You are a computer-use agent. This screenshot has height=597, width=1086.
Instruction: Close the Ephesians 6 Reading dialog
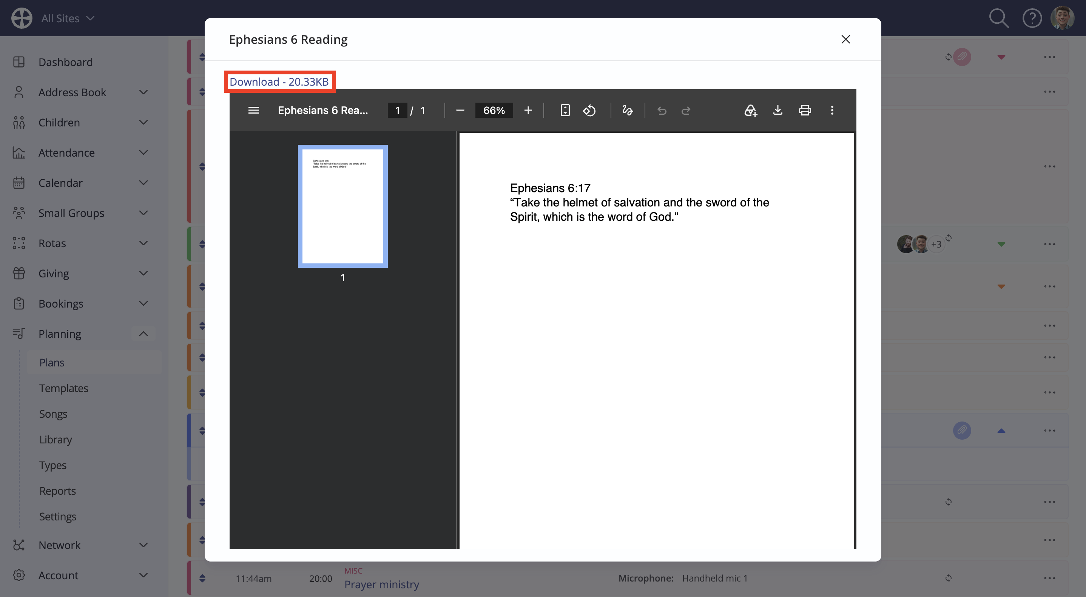pyautogui.click(x=845, y=39)
